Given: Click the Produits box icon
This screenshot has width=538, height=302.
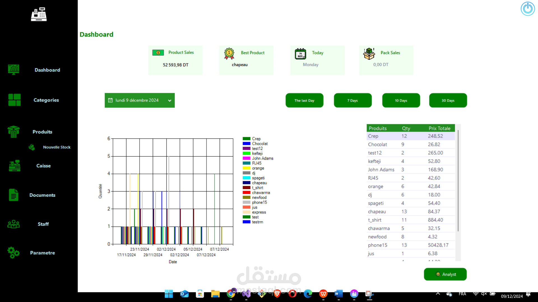Looking at the screenshot, I should pyautogui.click(x=13, y=132).
